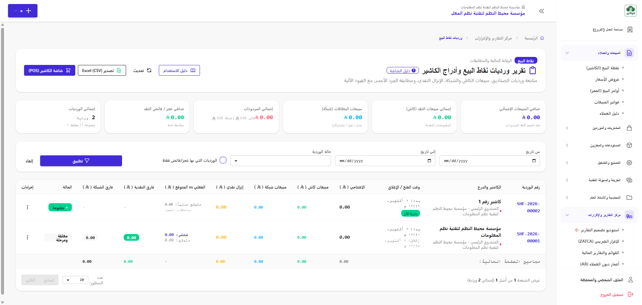The height and width of the screenshot is (305, 642).
Task: Open the POS cashier screen button
Action: tap(49, 70)
